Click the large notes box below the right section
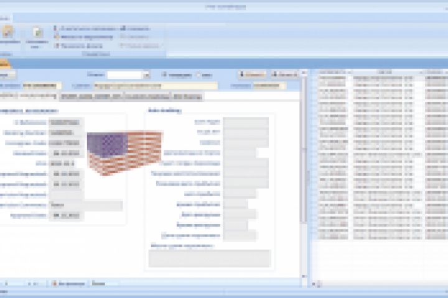Viewport: 448px width, 298px height. (x=210, y=258)
